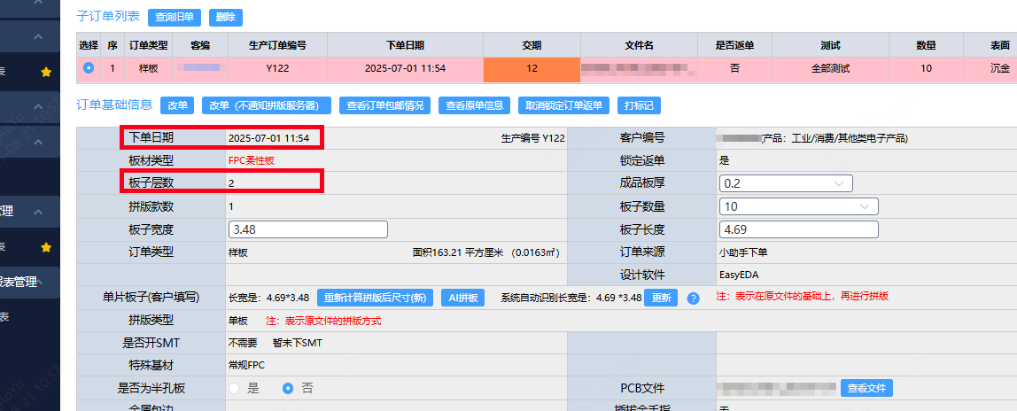Click the upper yellow star in sidebar
This screenshot has width=1017, height=411.
click(x=46, y=72)
